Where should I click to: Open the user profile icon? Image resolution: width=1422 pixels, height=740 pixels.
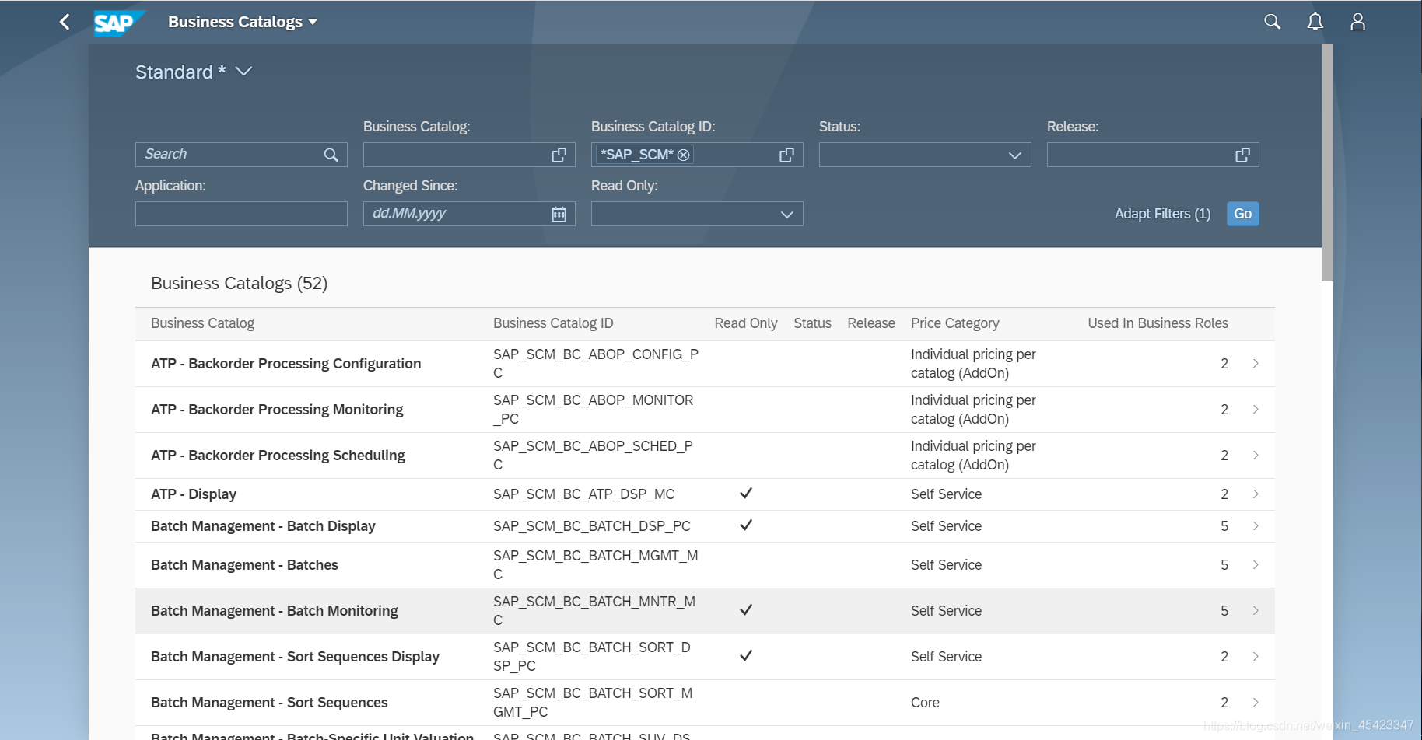1357,22
